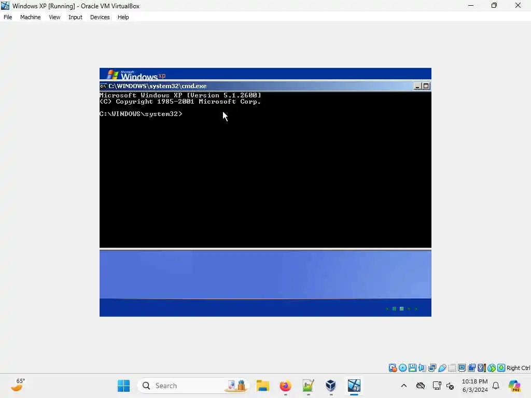531x398 pixels.
Task: Click the recording indicator icon
Action: (471, 368)
